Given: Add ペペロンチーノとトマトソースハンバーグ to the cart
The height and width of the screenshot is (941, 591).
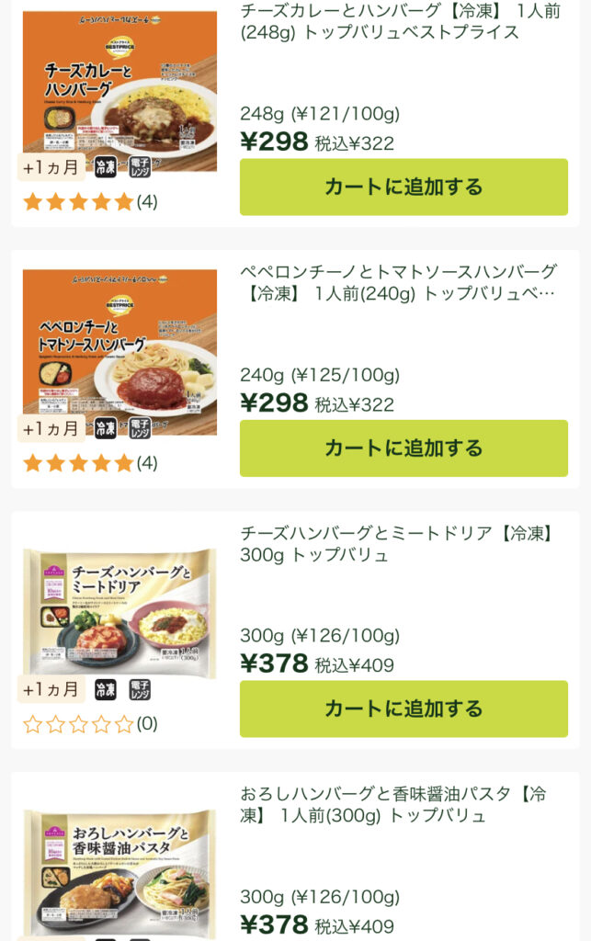Looking at the screenshot, I should tap(404, 448).
